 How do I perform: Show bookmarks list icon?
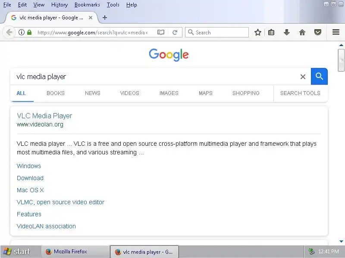point(271,33)
